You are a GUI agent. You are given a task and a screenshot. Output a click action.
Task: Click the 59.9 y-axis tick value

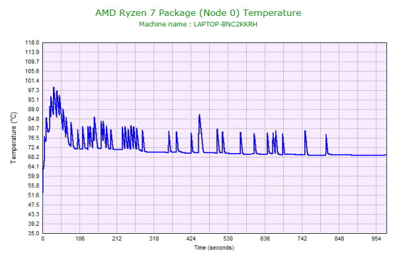(x=34, y=176)
